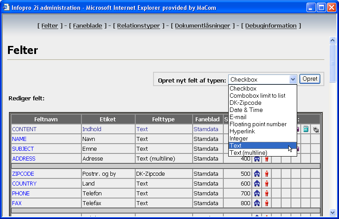This screenshot has height=219, width=339.
Task: Choose Integer in the type list
Action: (x=262, y=139)
